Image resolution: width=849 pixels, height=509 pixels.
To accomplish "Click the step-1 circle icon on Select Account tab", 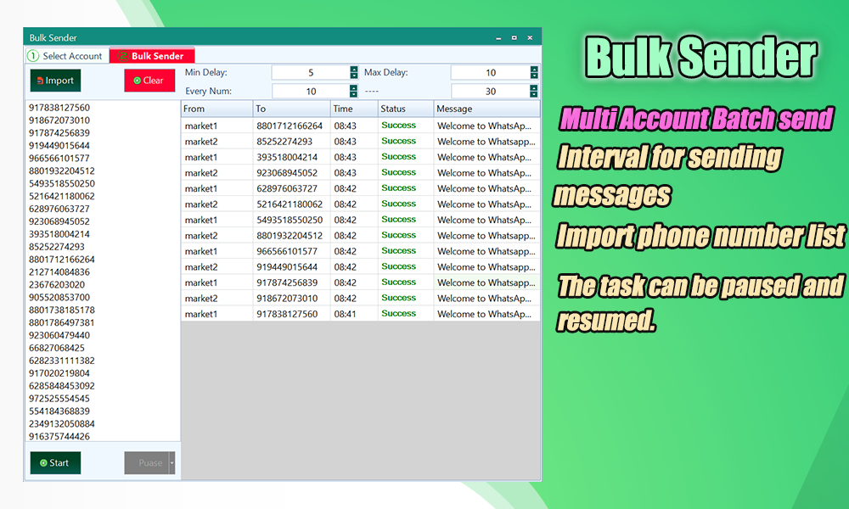I will [35, 55].
